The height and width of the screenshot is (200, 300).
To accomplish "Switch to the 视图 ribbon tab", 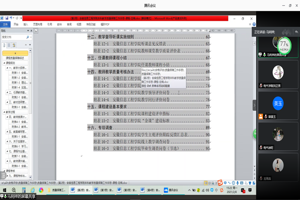I will coord(79,24).
